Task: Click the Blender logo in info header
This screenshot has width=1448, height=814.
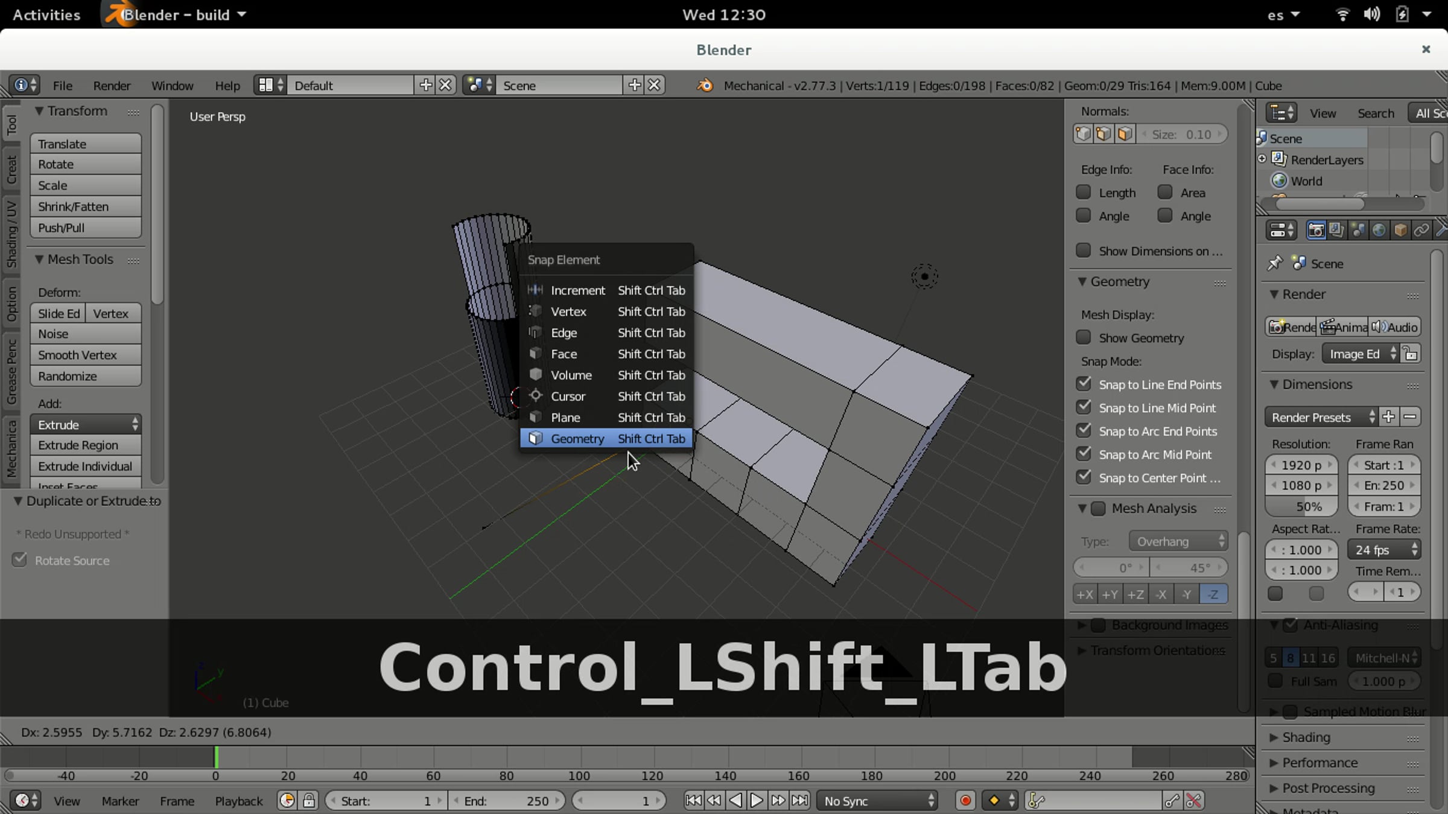Action: [x=704, y=86]
